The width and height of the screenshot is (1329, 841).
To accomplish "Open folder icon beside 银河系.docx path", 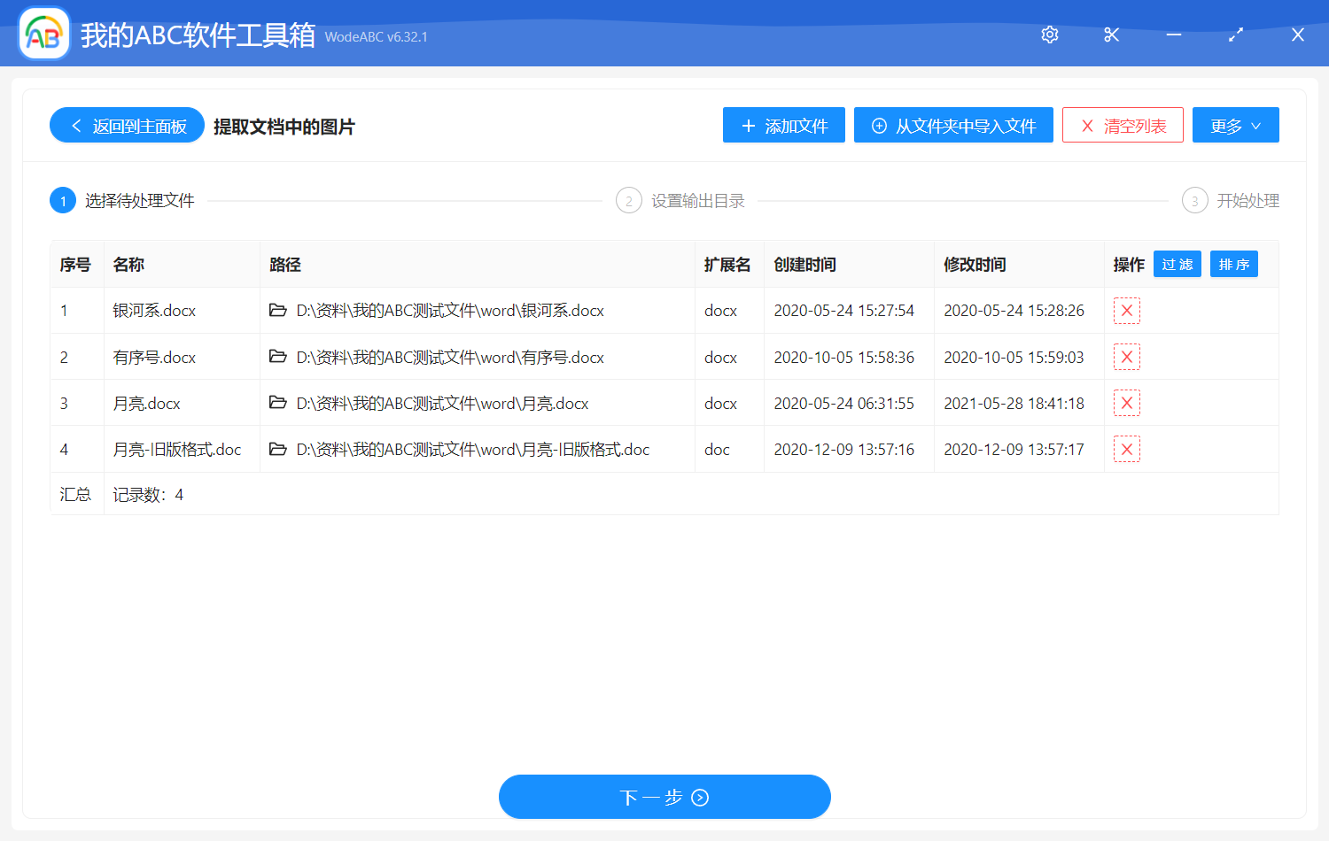I will (278, 311).
